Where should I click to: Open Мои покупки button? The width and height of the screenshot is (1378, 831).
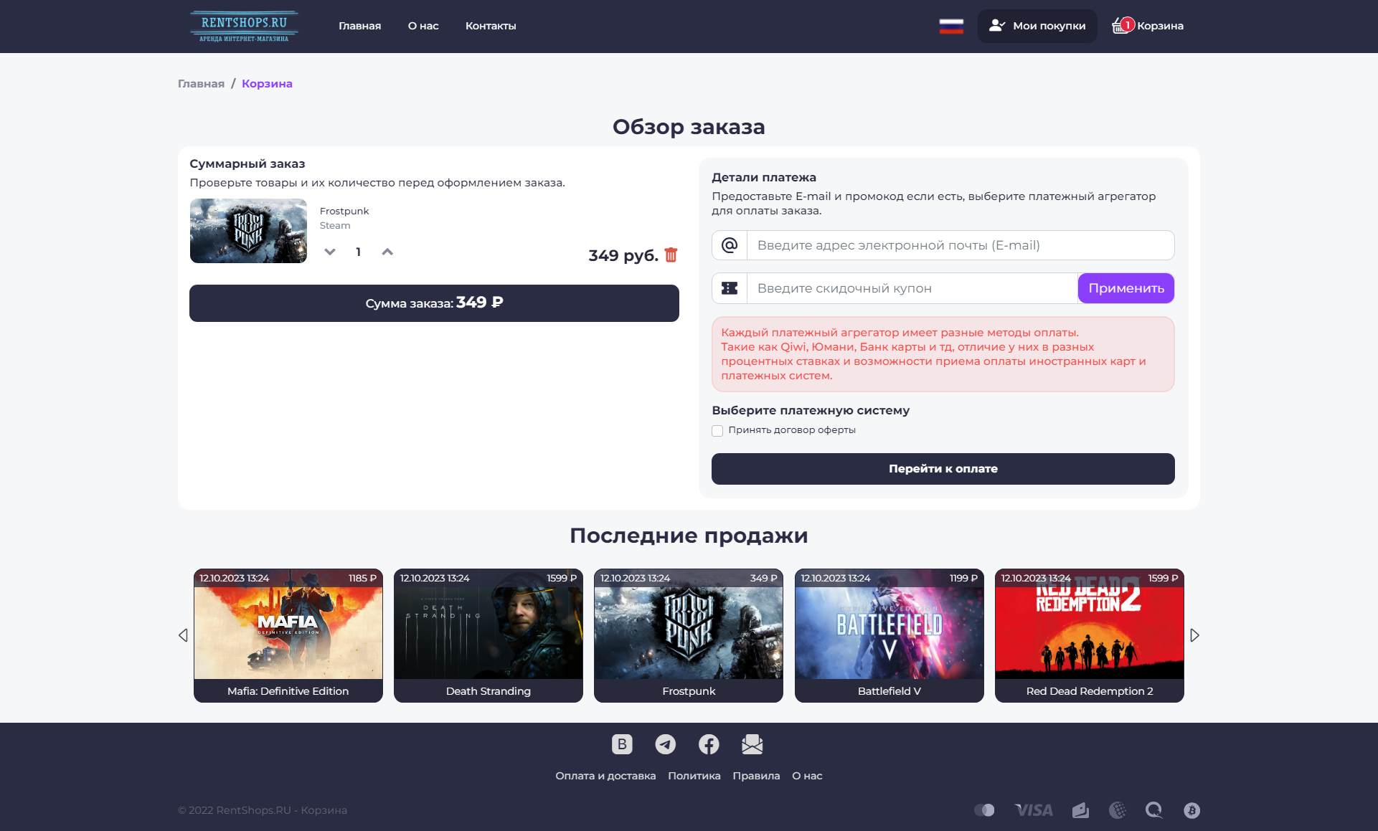click(x=1037, y=26)
